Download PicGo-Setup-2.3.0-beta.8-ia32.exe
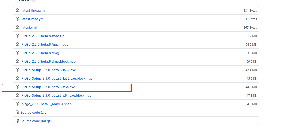Viewport: 290px width, 138px height. click(49, 70)
